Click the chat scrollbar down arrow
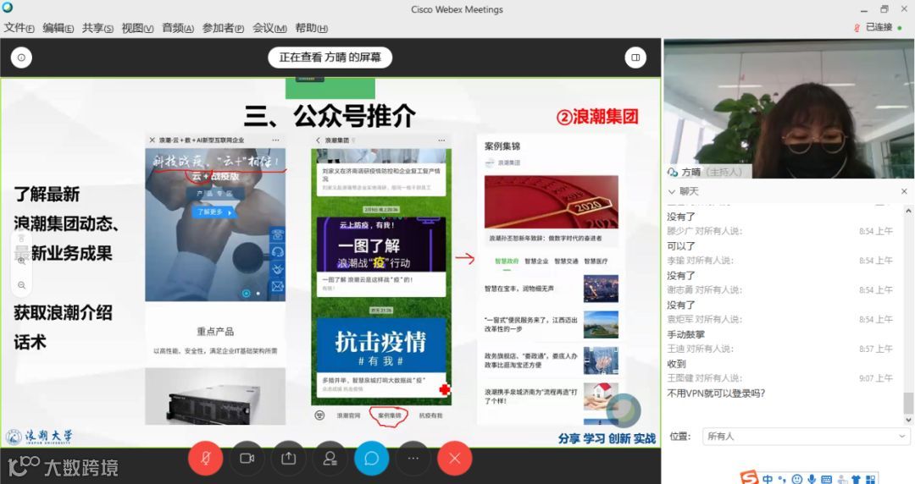This screenshot has width=915, height=484. click(908, 420)
